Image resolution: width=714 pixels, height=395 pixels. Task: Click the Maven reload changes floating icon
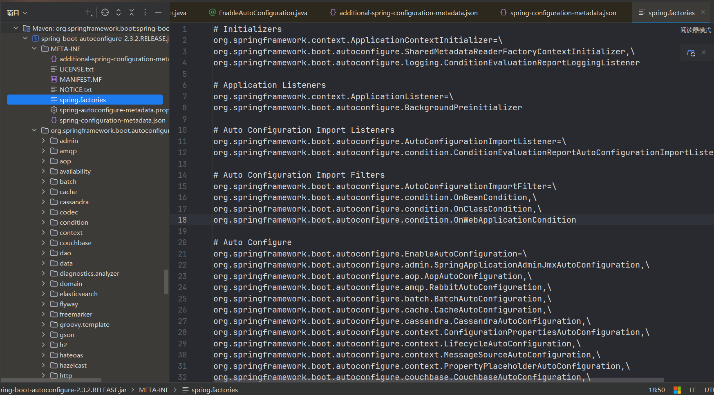691,52
